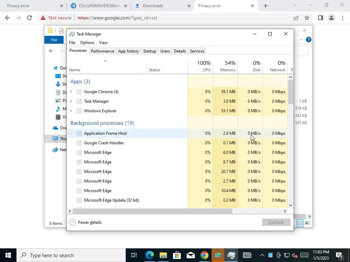Image resolution: width=350 pixels, height=262 pixels.
Task: Switch to the Performance tab
Action: click(103, 51)
